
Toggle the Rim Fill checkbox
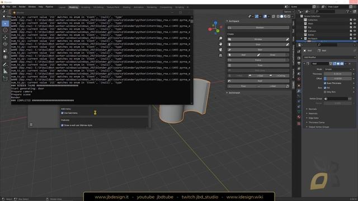tap(325, 88)
